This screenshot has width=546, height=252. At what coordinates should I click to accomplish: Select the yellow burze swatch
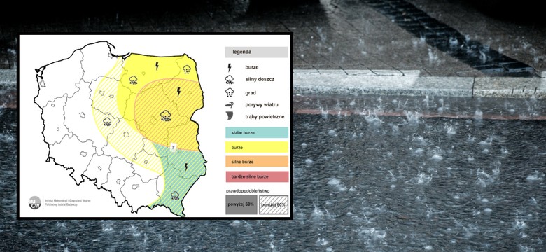[x=257, y=147]
